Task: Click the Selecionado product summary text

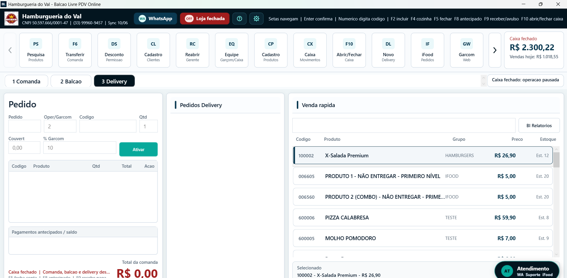Action: point(338,275)
